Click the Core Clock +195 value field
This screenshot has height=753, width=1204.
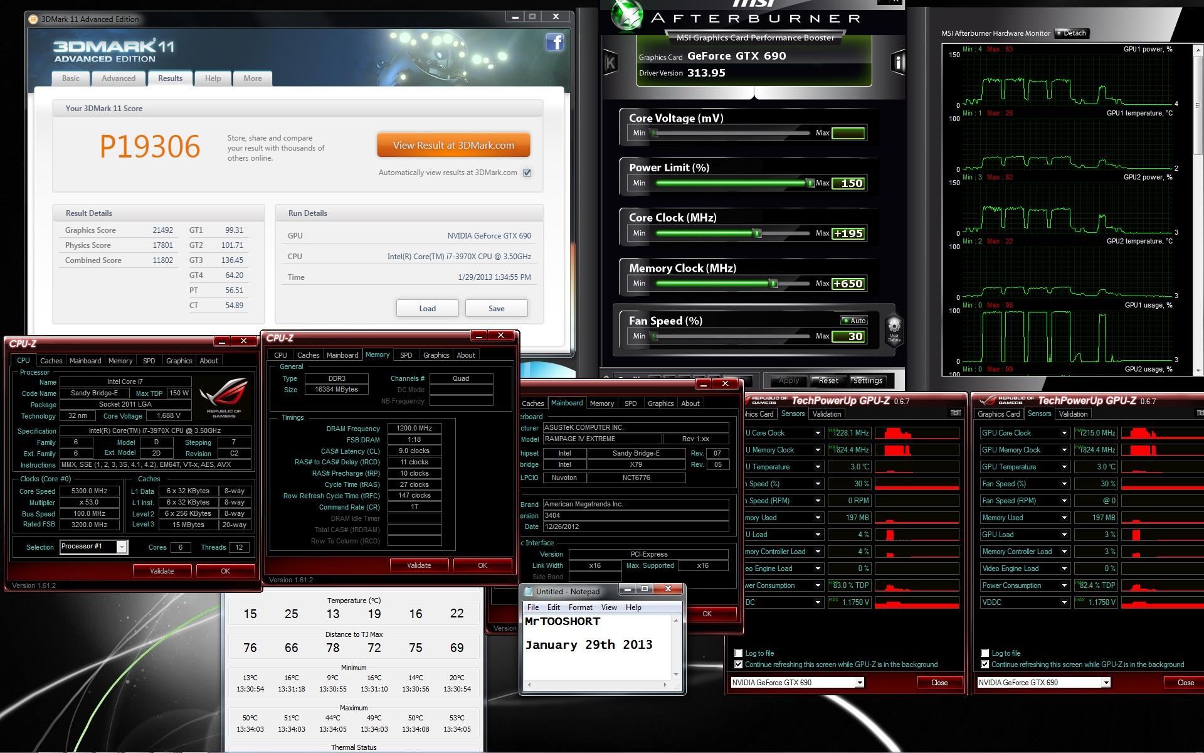848,233
